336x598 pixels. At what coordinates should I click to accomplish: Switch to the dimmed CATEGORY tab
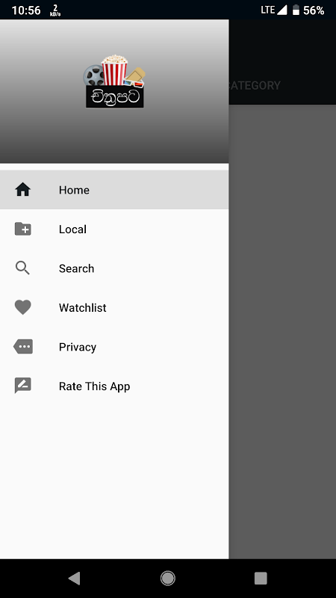coord(255,85)
